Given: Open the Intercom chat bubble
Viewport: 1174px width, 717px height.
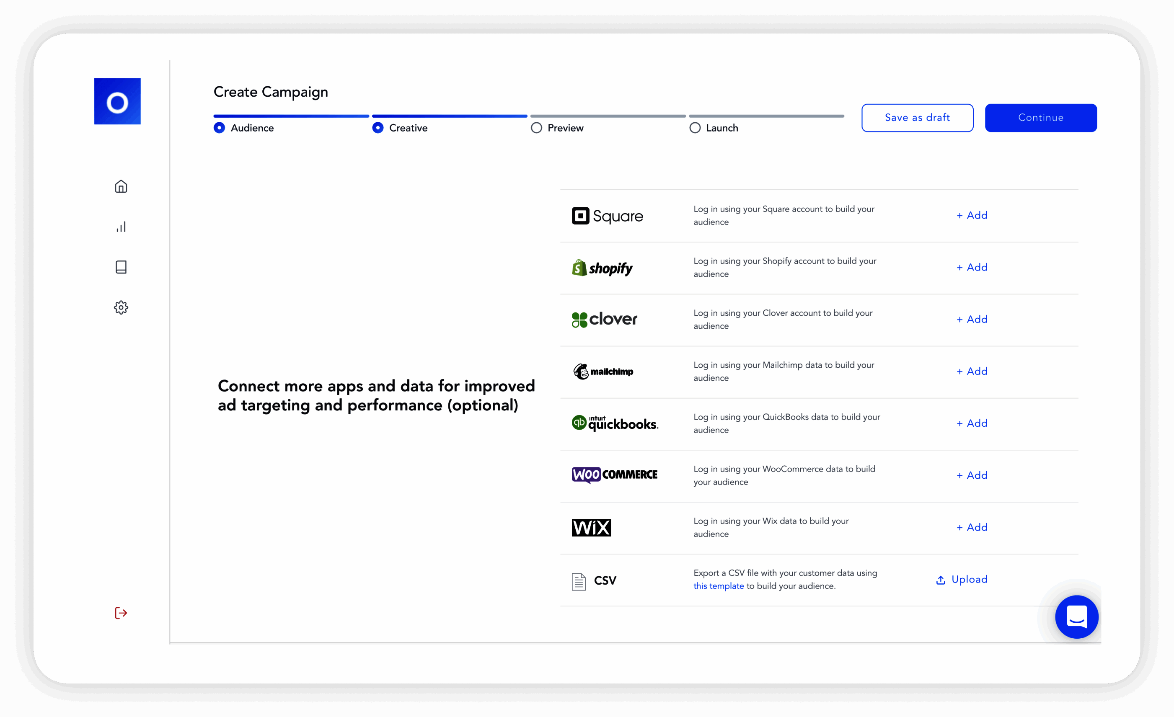Looking at the screenshot, I should point(1076,617).
